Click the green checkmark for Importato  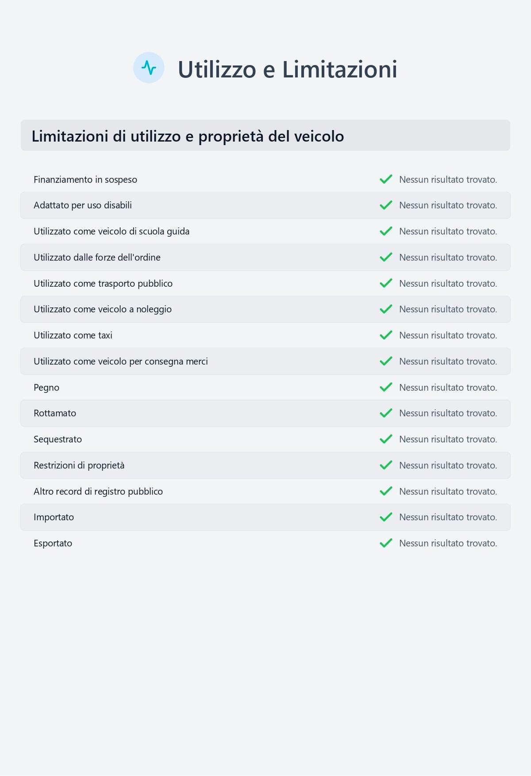[386, 517]
